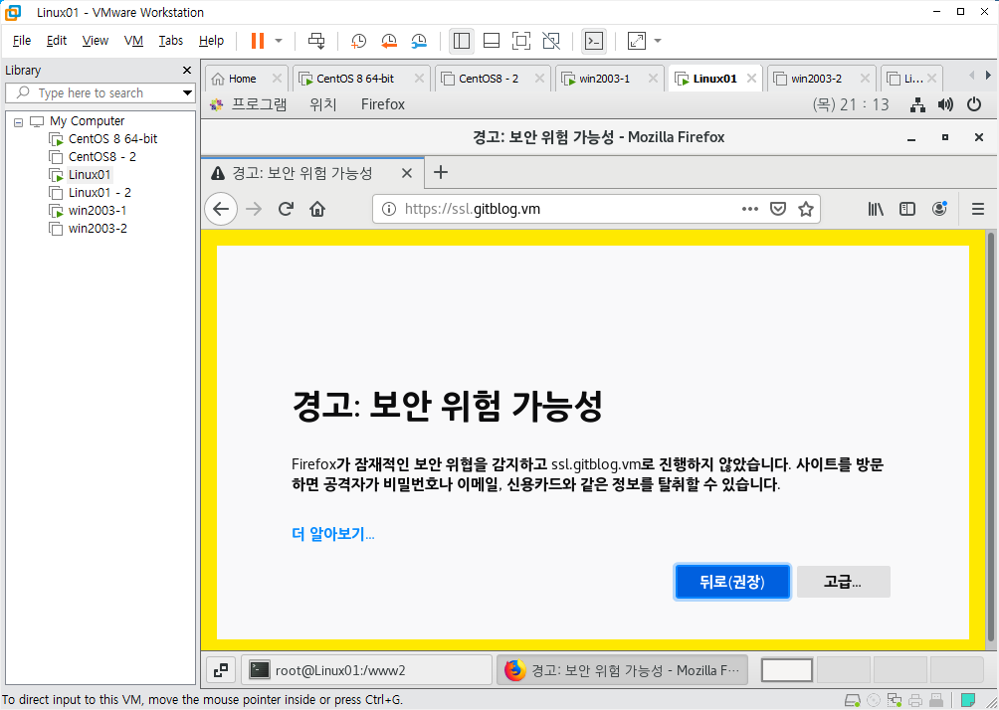The width and height of the screenshot is (999, 710).
Task: Toggle the Firefox sidebar
Action: (x=907, y=209)
